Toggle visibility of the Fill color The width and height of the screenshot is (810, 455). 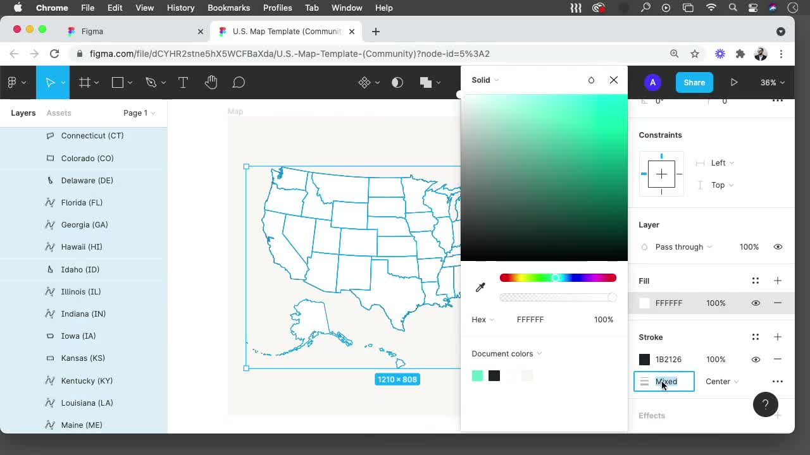coord(756,303)
